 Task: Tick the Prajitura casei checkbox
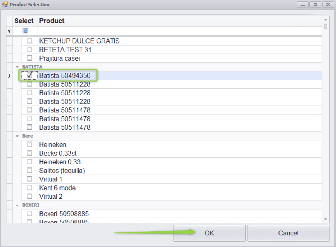click(x=29, y=58)
